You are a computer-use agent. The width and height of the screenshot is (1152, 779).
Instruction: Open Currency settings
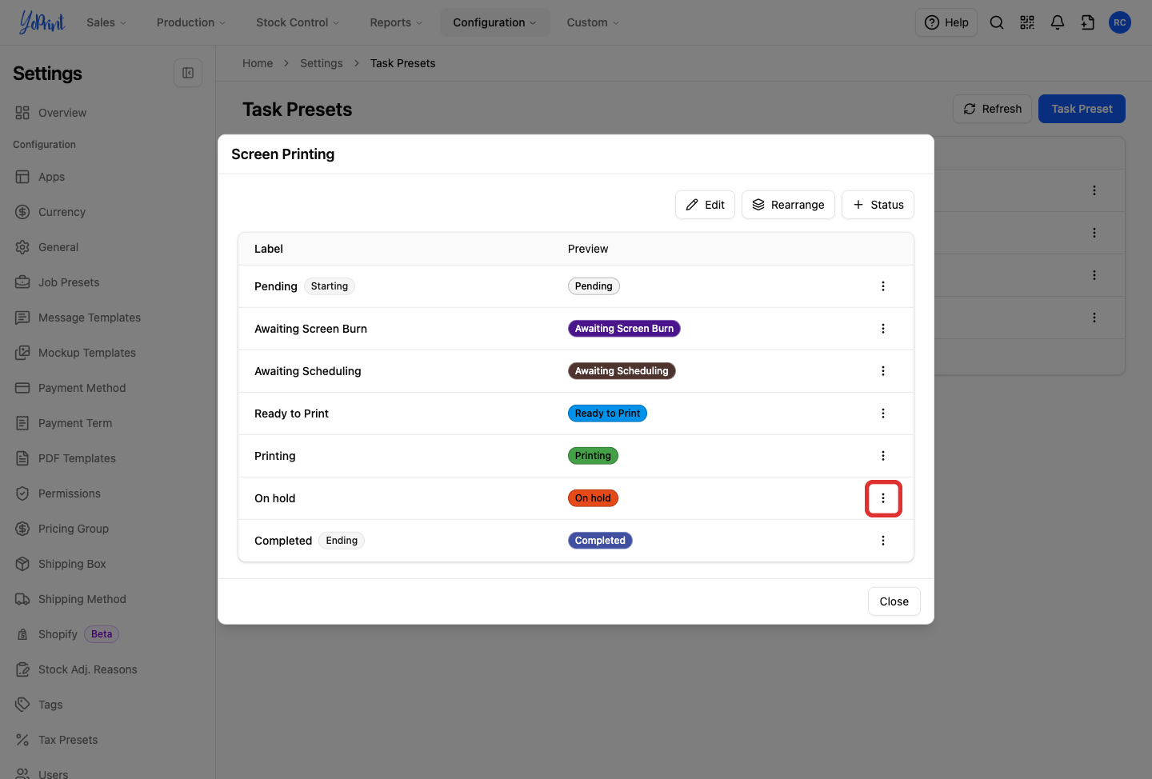62,212
